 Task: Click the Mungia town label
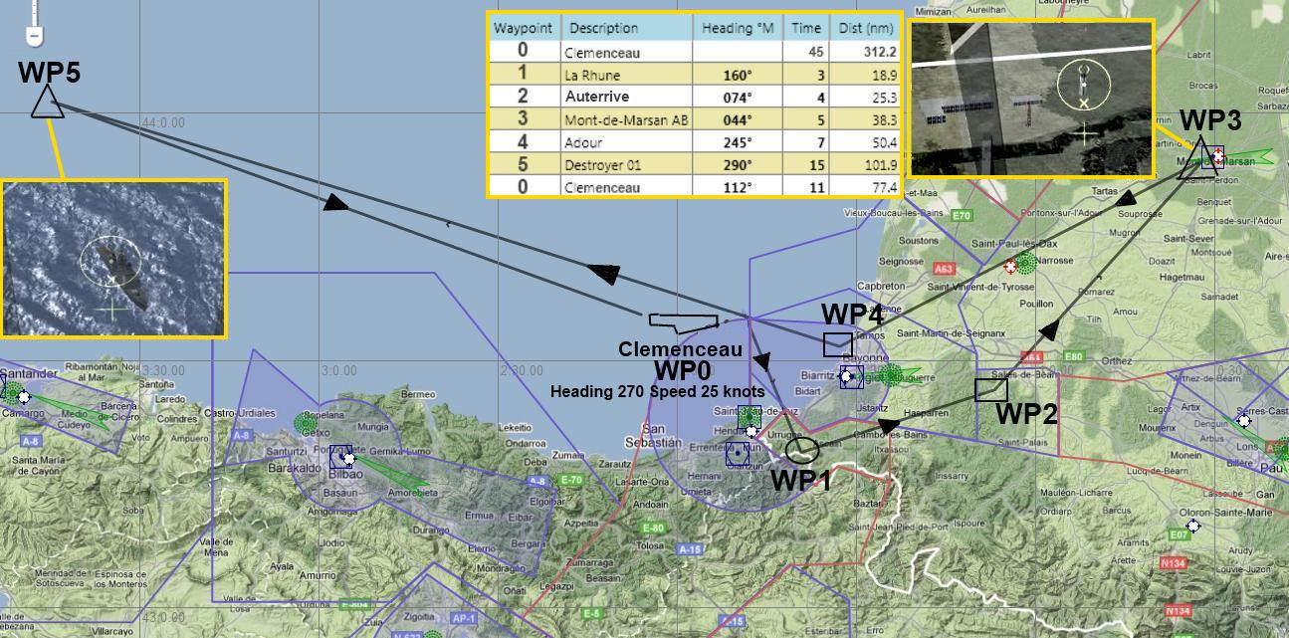click(x=373, y=427)
